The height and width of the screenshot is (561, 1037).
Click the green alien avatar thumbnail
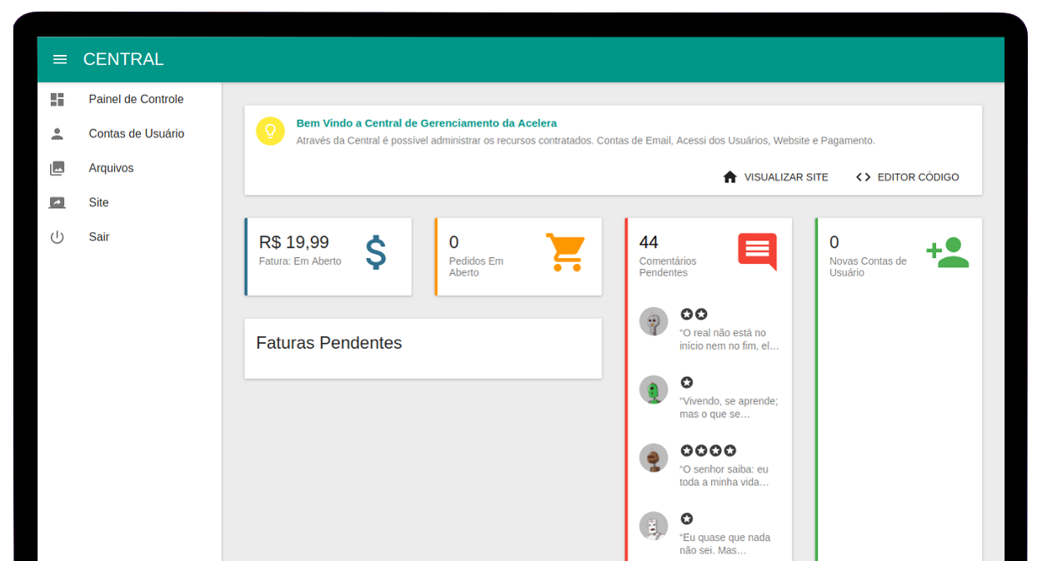[654, 390]
